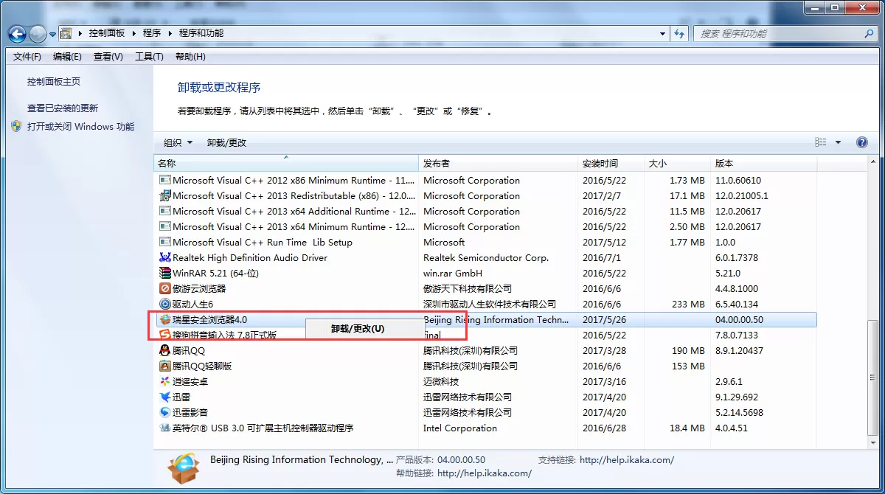Viewport: 885px width, 494px height.
Task: Click the Forward navigation arrow button
Action: (38, 34)
